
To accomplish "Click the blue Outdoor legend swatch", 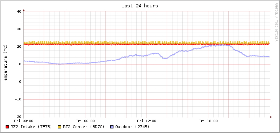I will pyautogui.click(x=112, y=127).
